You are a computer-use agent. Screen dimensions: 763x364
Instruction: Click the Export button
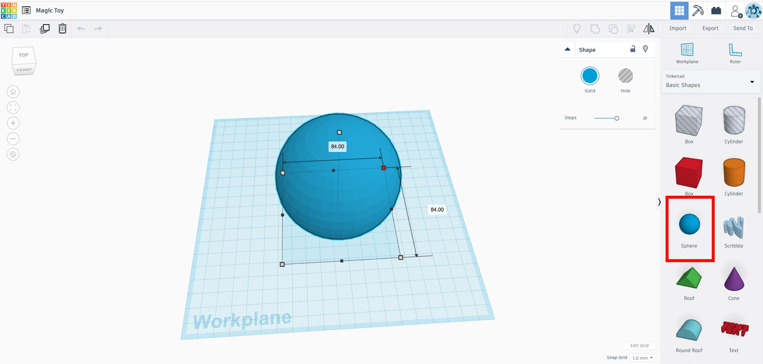click(x=710, y=28)
